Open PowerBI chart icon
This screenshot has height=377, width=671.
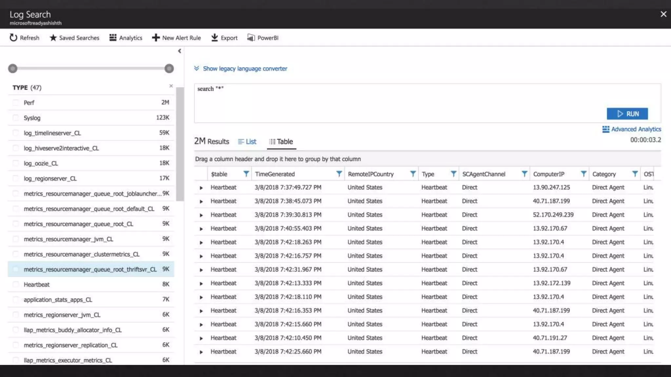point(251,38)
